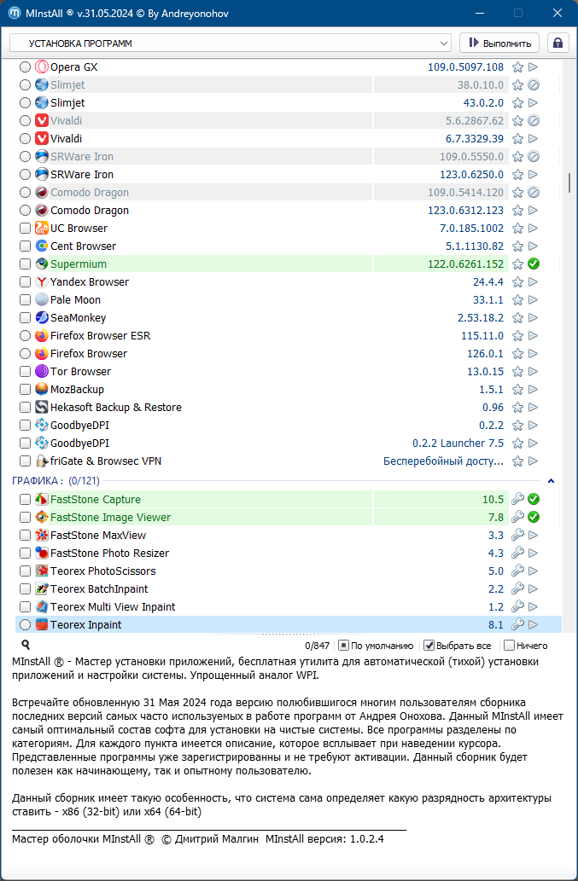Click the disabled icon for Comodo Dragon 109.0.5414.120
The height and width of the screenshot is (881, 578).
pos(534,193)
